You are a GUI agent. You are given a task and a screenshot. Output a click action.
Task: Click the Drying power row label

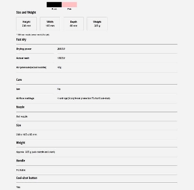(24, 49)
